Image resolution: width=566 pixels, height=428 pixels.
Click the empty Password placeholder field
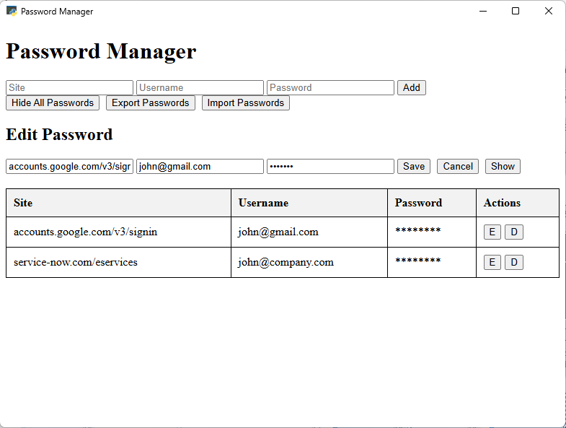330,87
